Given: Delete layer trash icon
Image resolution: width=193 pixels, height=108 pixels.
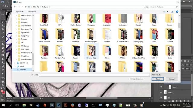Looking at the screenshot, I should (x=188, y=101).
